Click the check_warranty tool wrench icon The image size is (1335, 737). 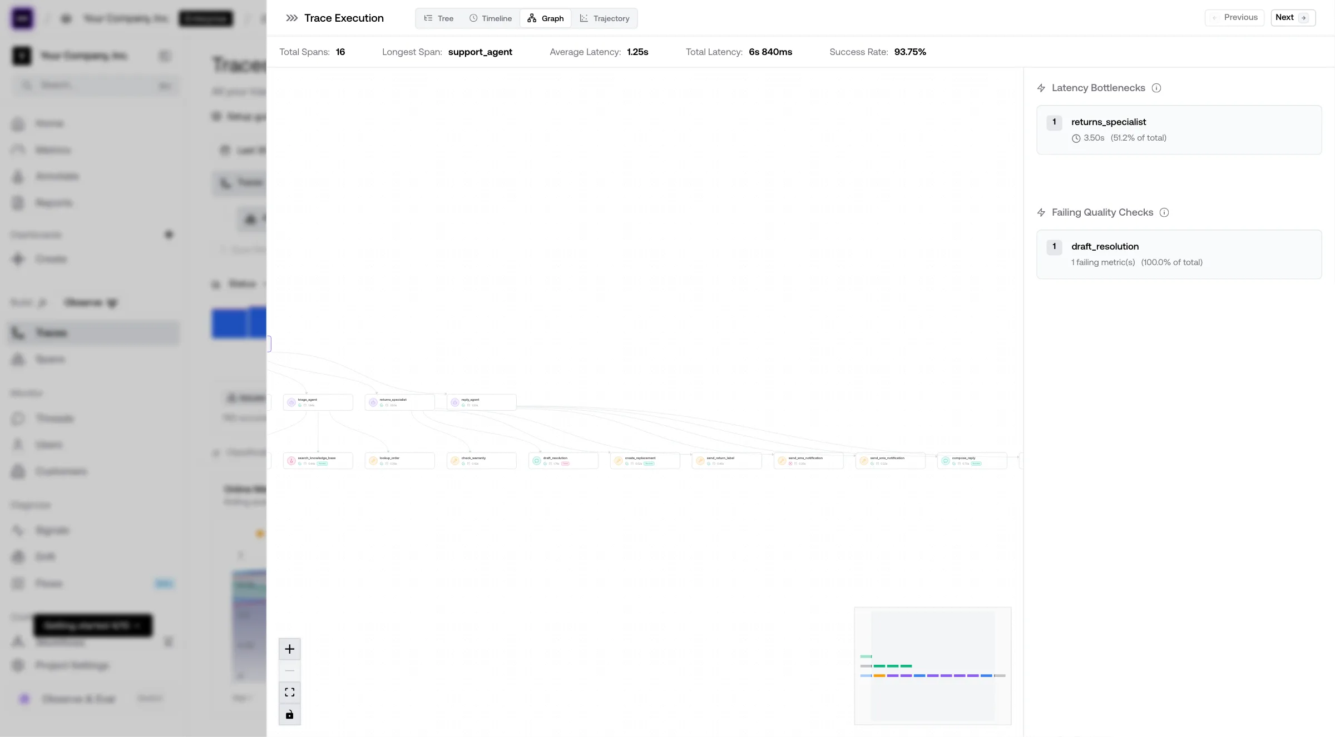455,461
